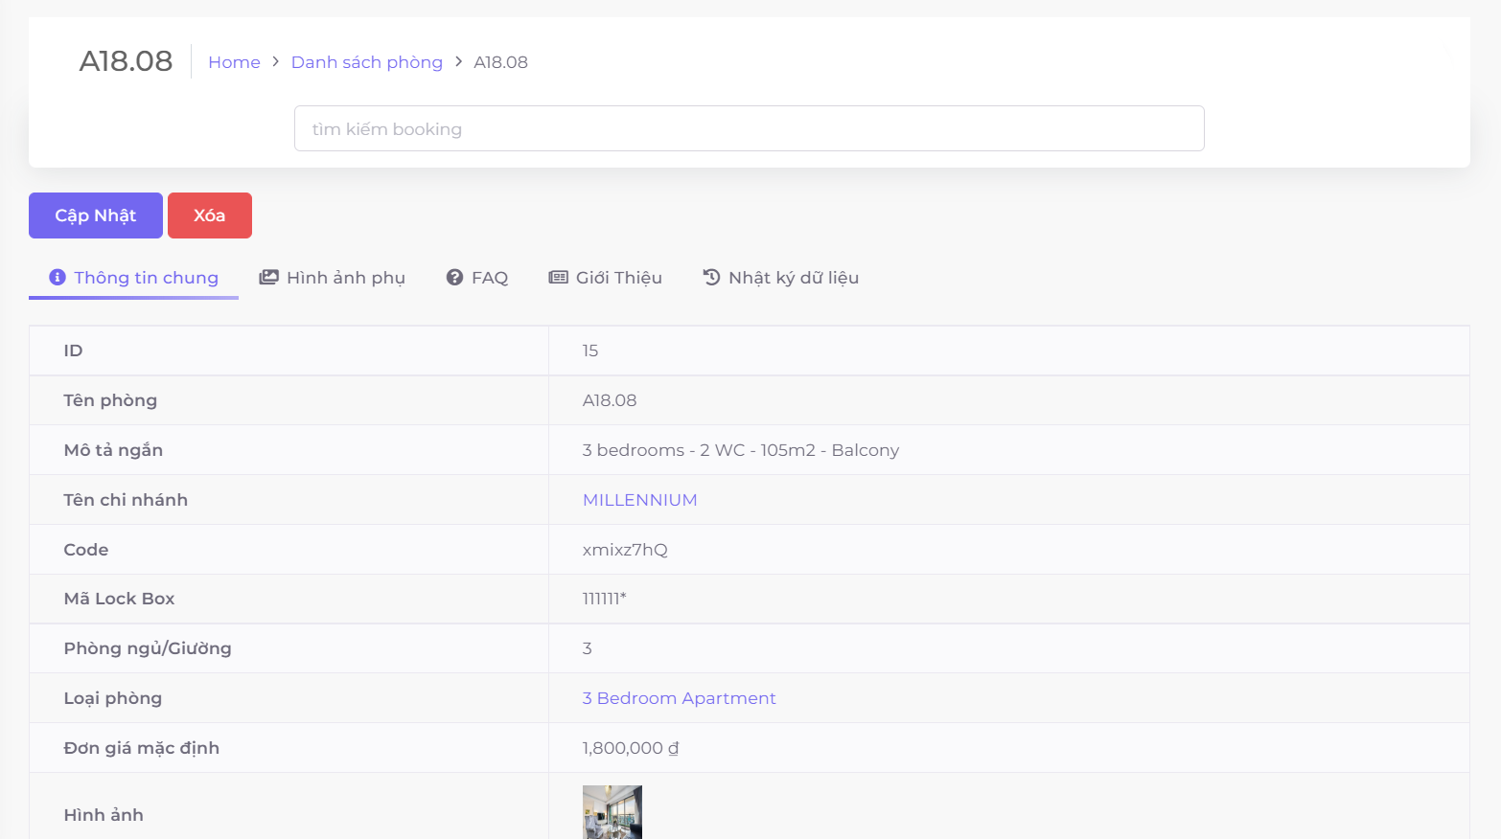The width and height of the screenshot is (1501, 839).
Task: Click the history clock icon beside Nhật ký dữ liệu
Action: 711,277
